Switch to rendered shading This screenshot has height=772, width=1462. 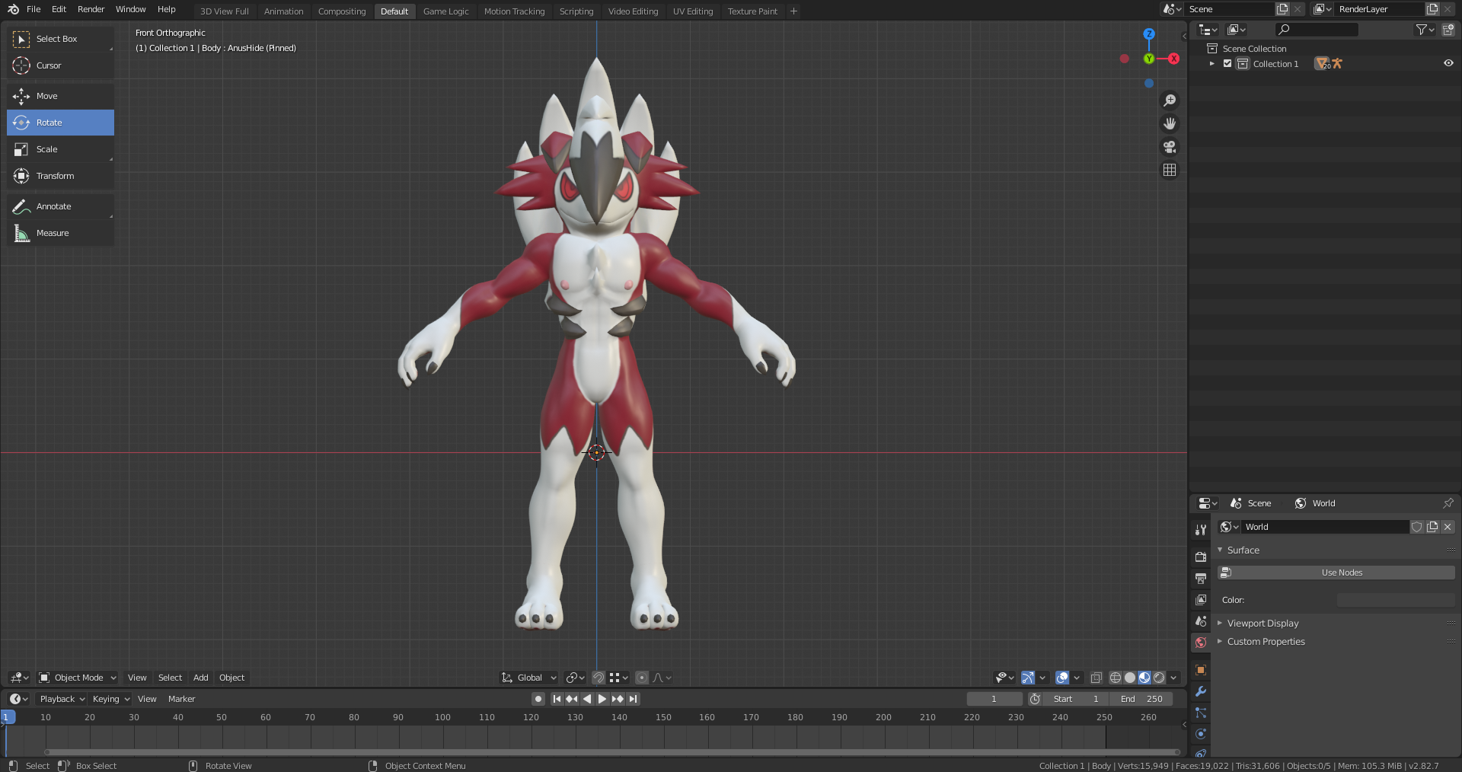[1159, 678]
